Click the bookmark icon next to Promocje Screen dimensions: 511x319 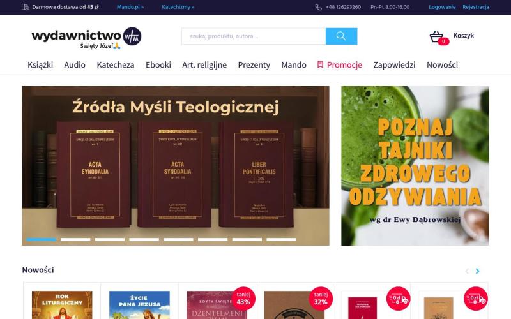point(321,64)
